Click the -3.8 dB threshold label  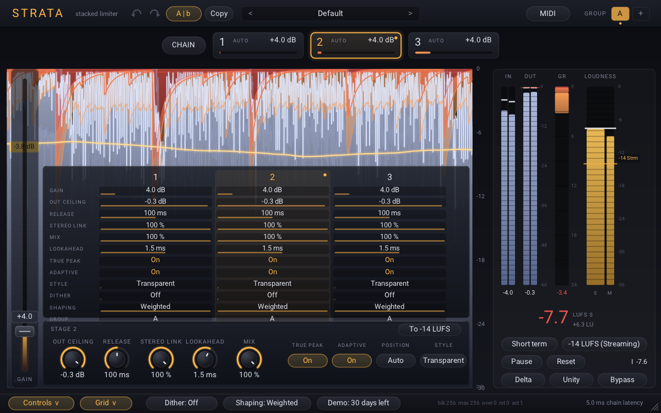click(x=24, y=146)
